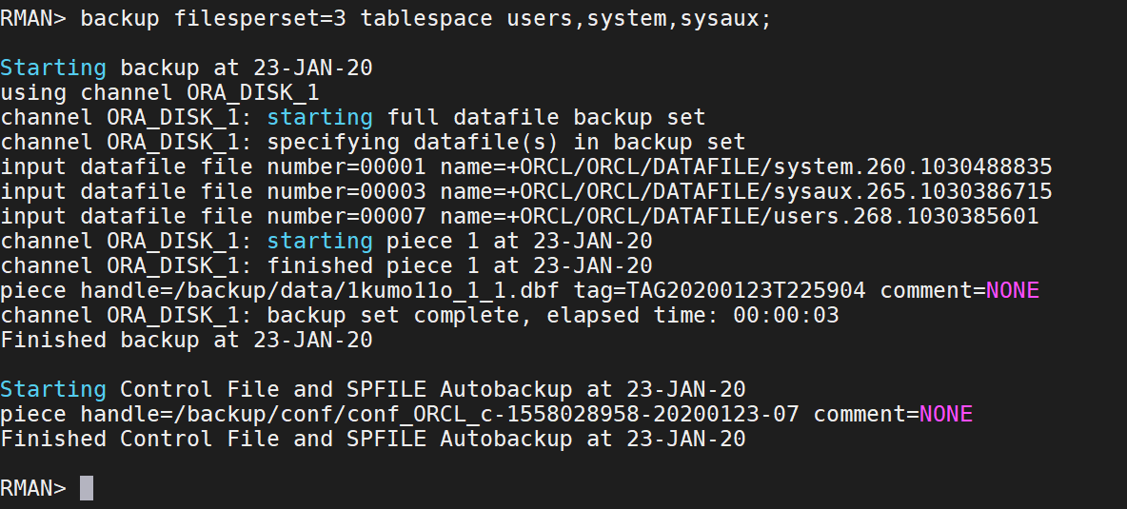Image resolution: width=1127 pixels, height=509 pixels.
Task: Click the block cursor at the RMAN prompt
Action: point(87,487)
